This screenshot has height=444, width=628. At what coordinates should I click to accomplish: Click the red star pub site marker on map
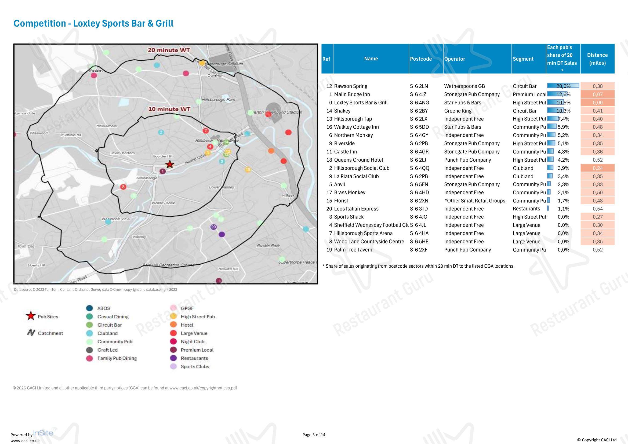tap(170, 164)
